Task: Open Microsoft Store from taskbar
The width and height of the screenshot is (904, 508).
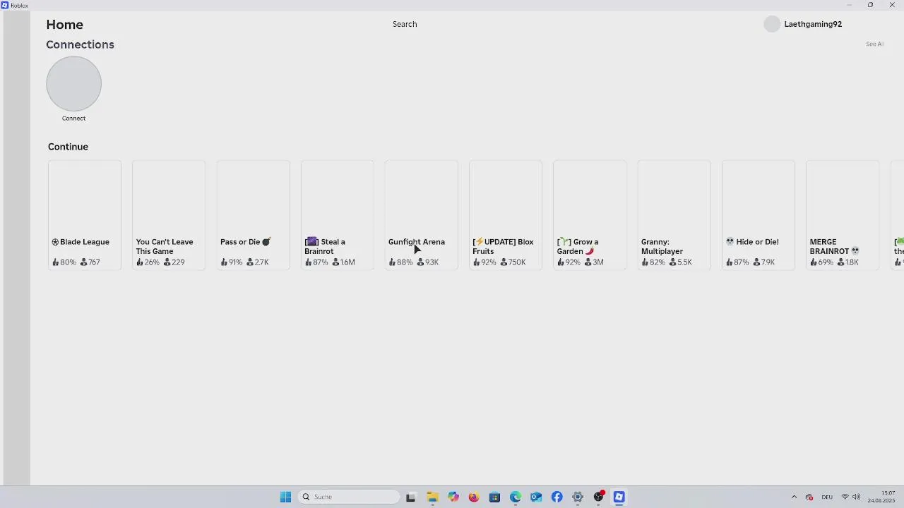Action: [494, 497]
